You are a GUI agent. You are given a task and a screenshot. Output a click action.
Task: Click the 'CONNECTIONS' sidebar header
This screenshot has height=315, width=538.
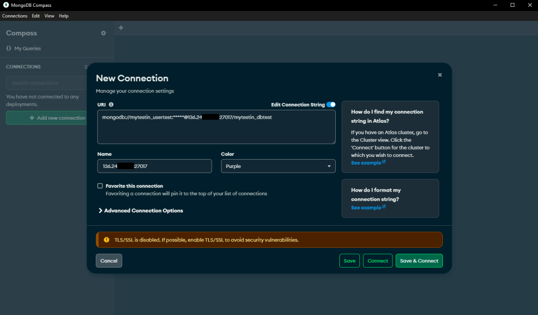click(23, 67)
